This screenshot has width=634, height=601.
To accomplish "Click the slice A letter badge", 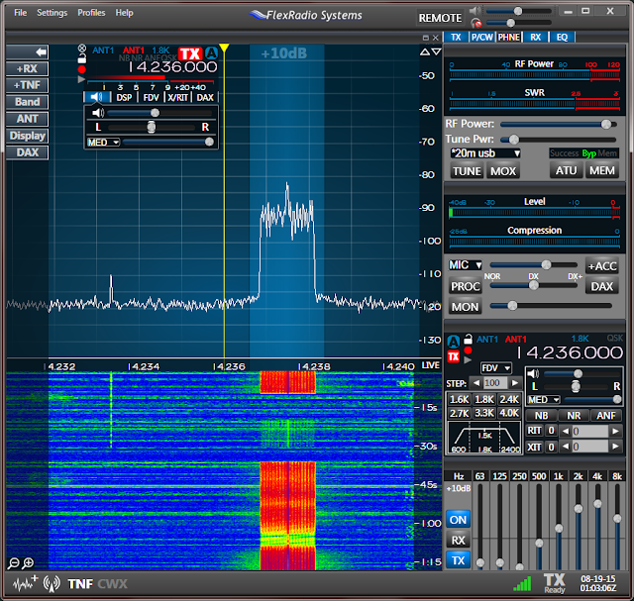I will tap(211, 52).
